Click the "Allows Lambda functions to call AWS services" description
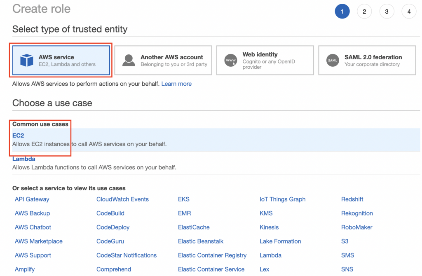The width and height of the screenshot is (422, 276). click(94, 167)
